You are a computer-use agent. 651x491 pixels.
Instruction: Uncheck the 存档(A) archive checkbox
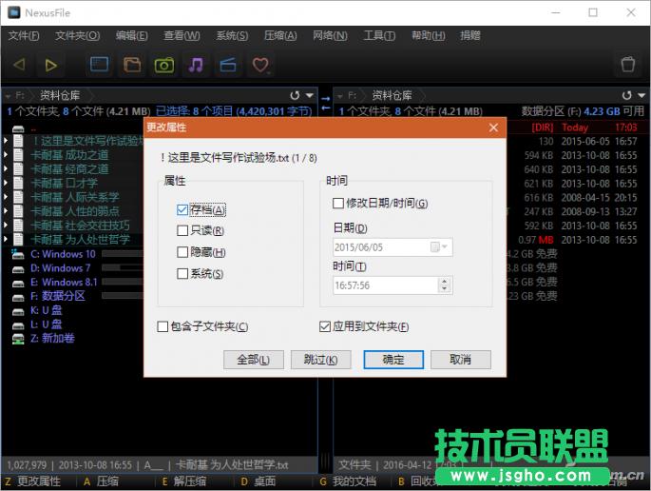[x=182, y=209]
